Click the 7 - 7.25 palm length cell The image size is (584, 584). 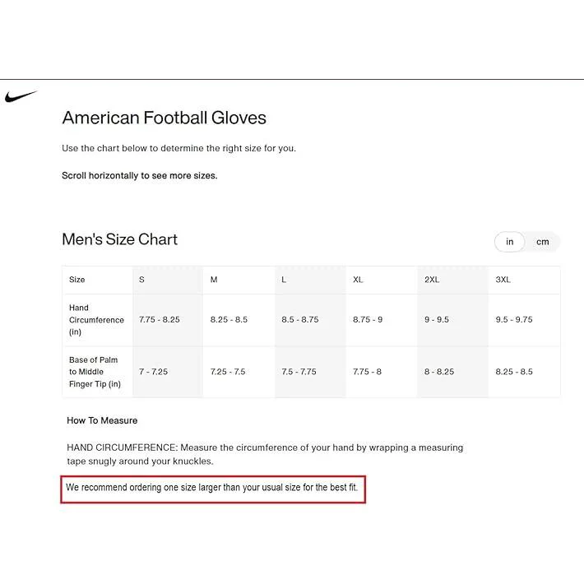(x=153, y=372)
